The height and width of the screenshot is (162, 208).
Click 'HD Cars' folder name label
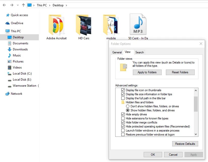[84, 38]
